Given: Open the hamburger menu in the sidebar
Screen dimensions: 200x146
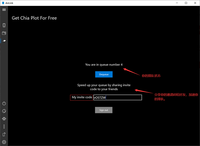Looking at the screenshot, I should tap(4, 10).
